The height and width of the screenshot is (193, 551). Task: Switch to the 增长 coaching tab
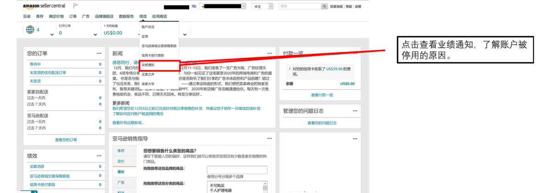[124, 172]
